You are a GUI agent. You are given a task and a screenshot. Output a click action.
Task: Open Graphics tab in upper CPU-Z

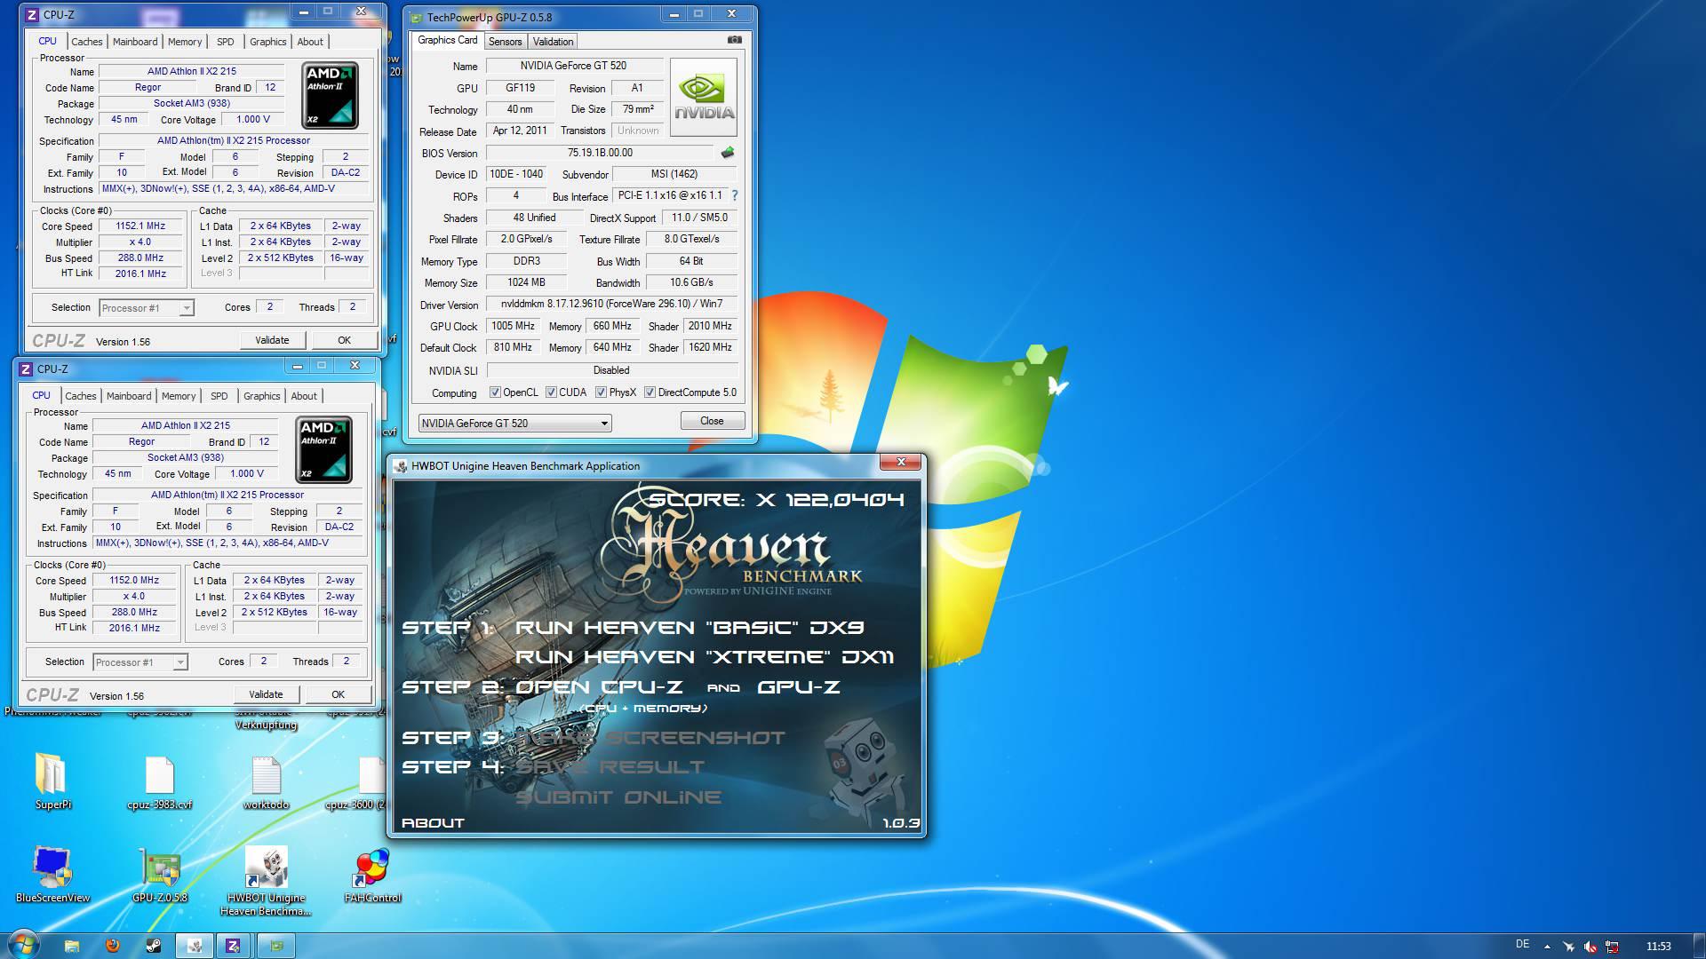click(x=267, y=42)
